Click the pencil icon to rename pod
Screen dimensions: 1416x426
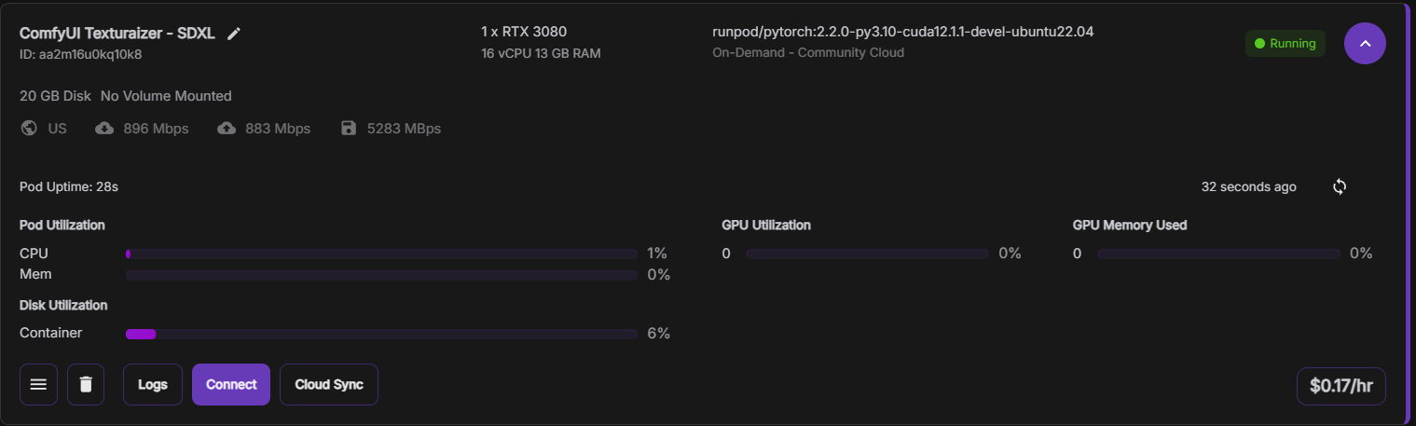[234, 34]
